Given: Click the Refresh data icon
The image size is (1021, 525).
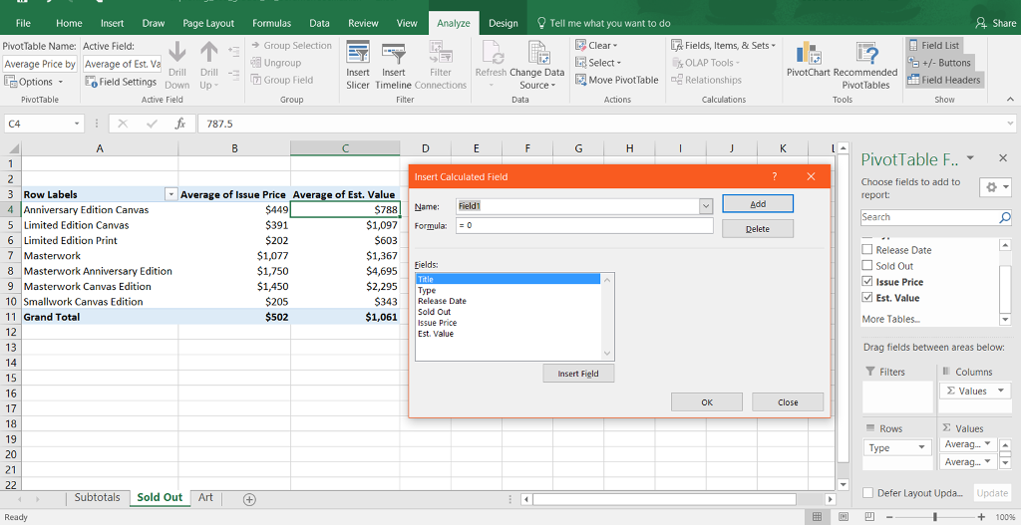Looking at the screenshot, I should pyautogui.click(x=491, y=57).
